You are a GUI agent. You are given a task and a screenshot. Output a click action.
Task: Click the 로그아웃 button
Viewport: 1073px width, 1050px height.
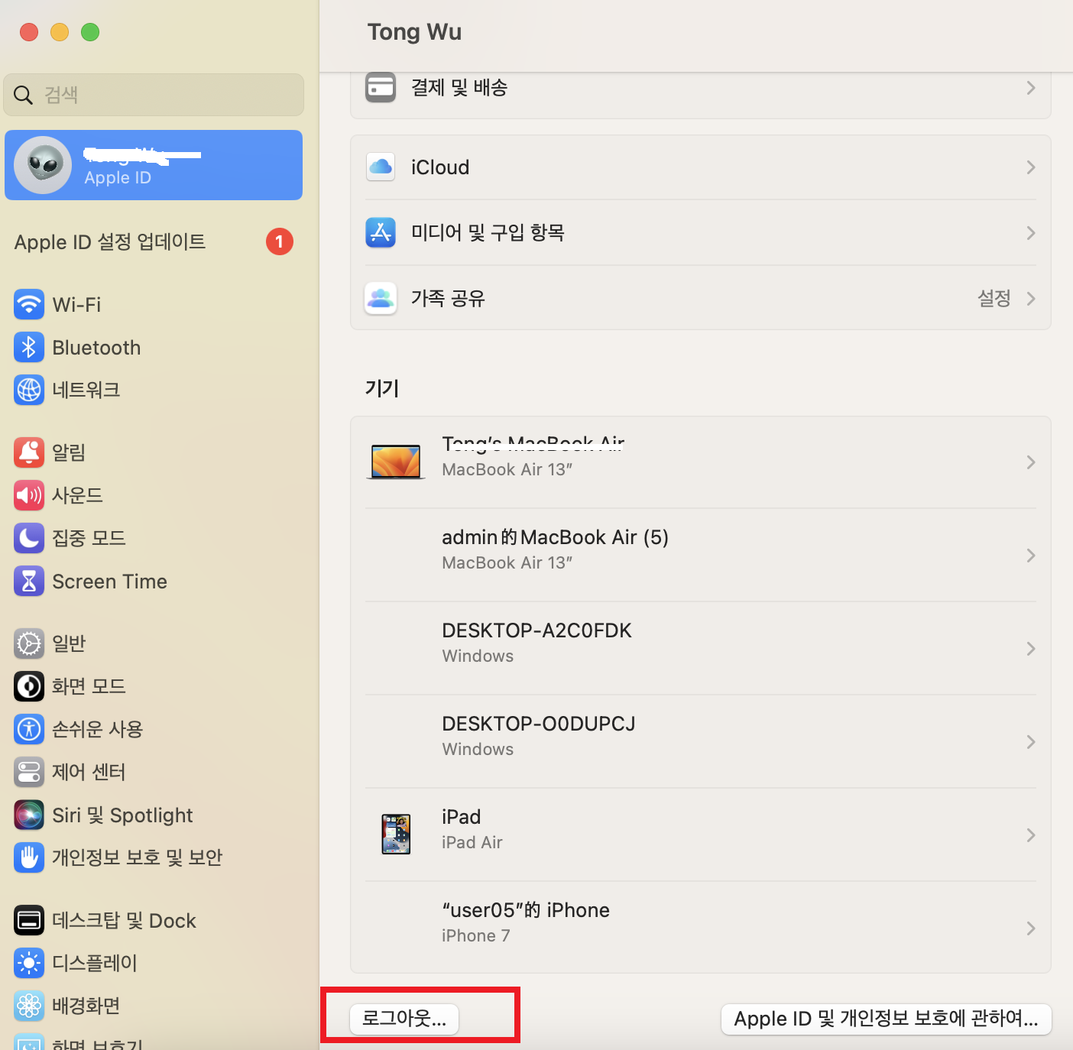coord(404,1019)
